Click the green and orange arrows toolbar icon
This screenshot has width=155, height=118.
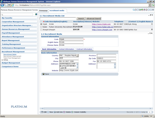click(x=142, y=10)
